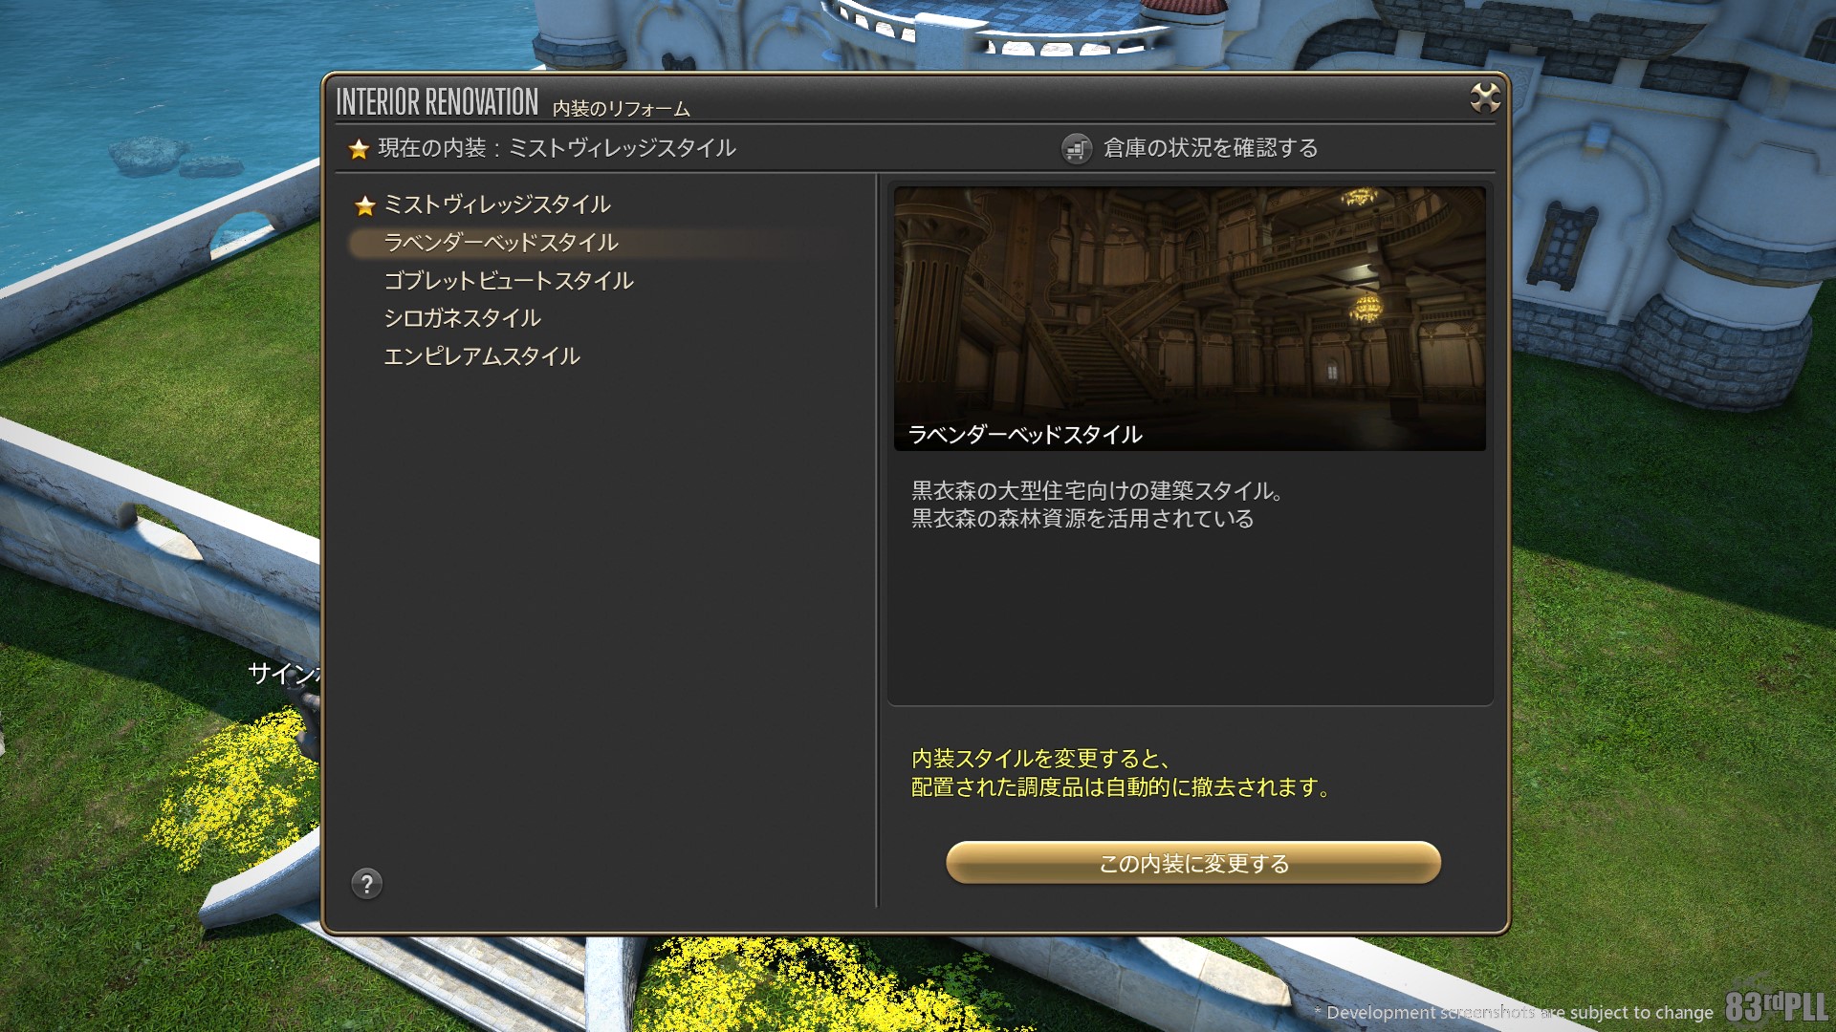
Task: Click the サイン nameplate text outside window
Action: tap(284, 673)
